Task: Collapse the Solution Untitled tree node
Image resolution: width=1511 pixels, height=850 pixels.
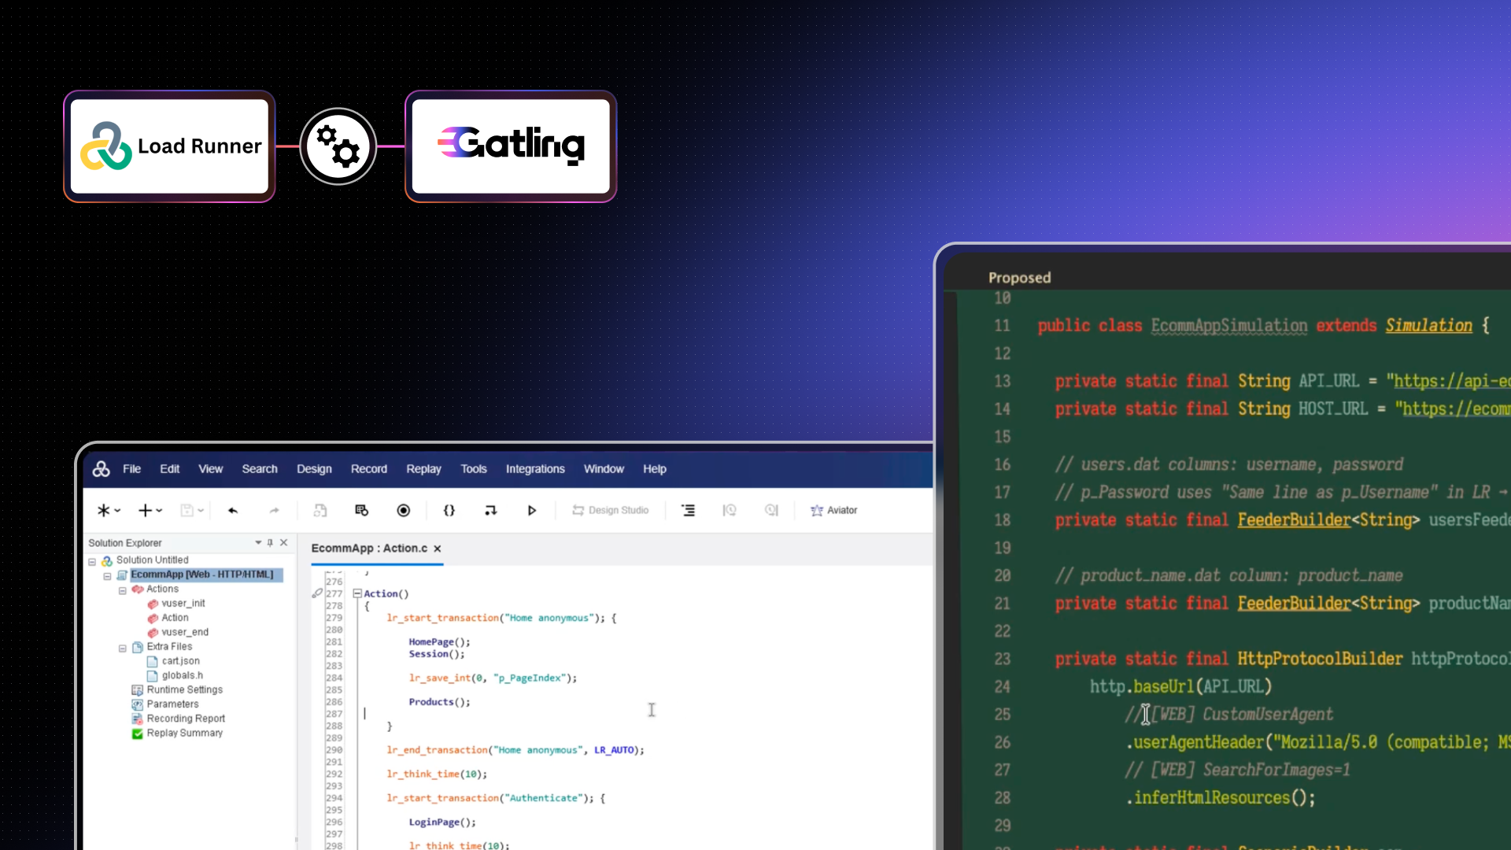Action: 92,561
